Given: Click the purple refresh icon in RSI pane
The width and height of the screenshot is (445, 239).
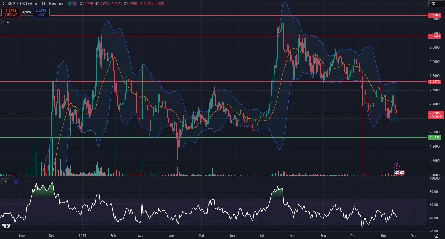Looking at the screenshot, I should click(16, 181).
